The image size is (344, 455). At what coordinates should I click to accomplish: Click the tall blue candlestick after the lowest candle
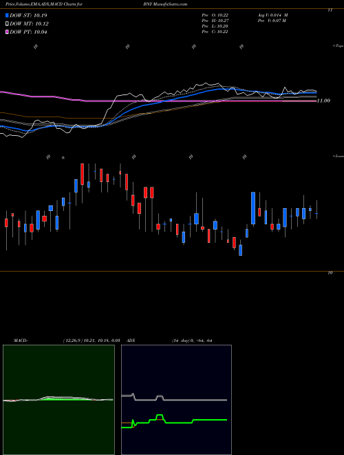(x=253, y=208)
